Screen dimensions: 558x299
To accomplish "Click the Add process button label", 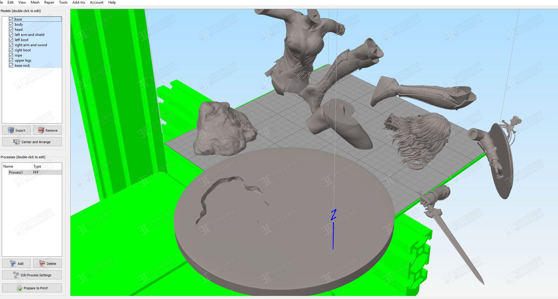I will coord(21,264).
